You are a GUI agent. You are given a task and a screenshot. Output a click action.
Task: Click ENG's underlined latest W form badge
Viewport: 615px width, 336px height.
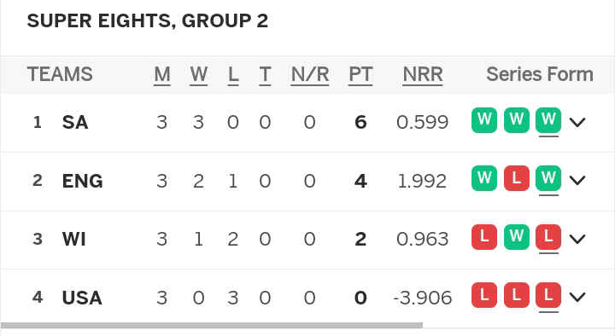click(x=548, y=178)
